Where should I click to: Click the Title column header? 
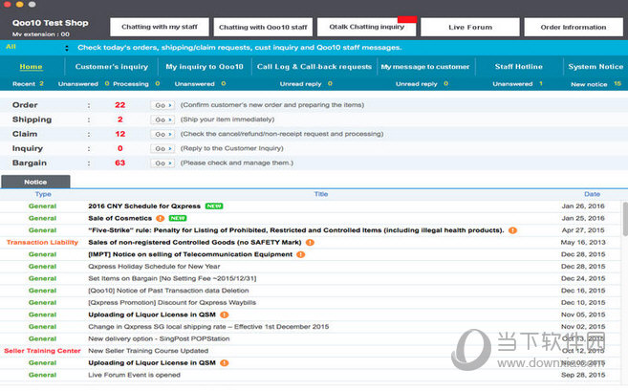pos(321,194)
